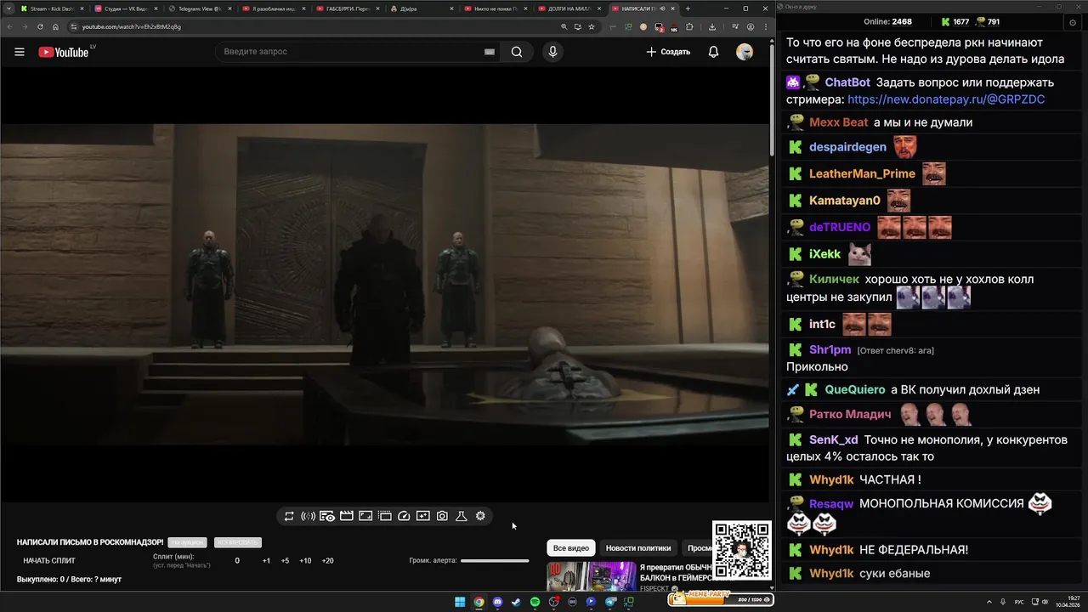
Task: Click username Resaqw in chat
Action: tap(831, 504)
